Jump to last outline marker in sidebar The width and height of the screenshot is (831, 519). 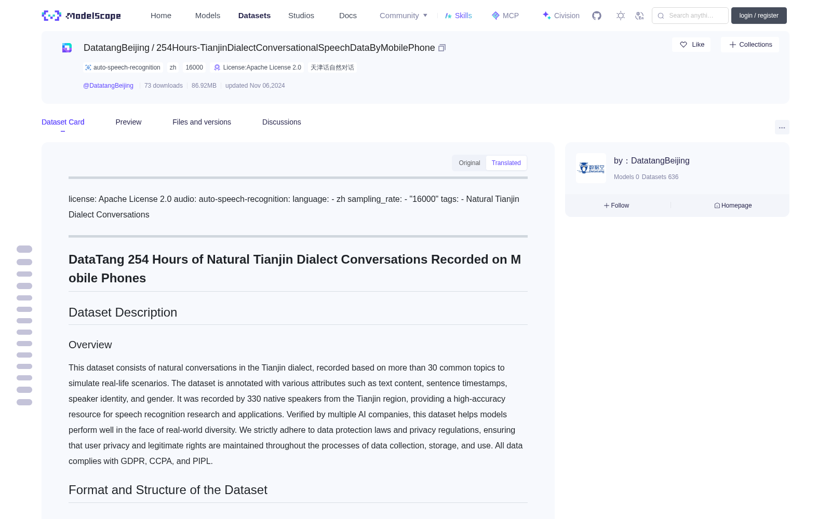click(x=24, y=402)
